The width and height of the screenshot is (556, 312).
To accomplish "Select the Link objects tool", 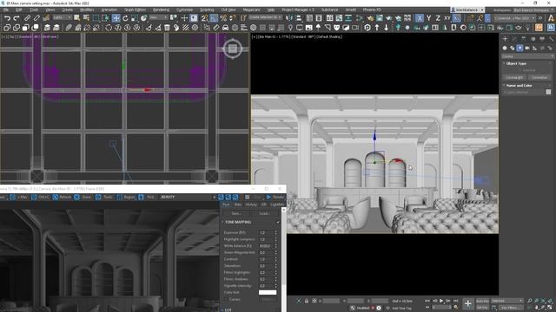I will [27, 17].
